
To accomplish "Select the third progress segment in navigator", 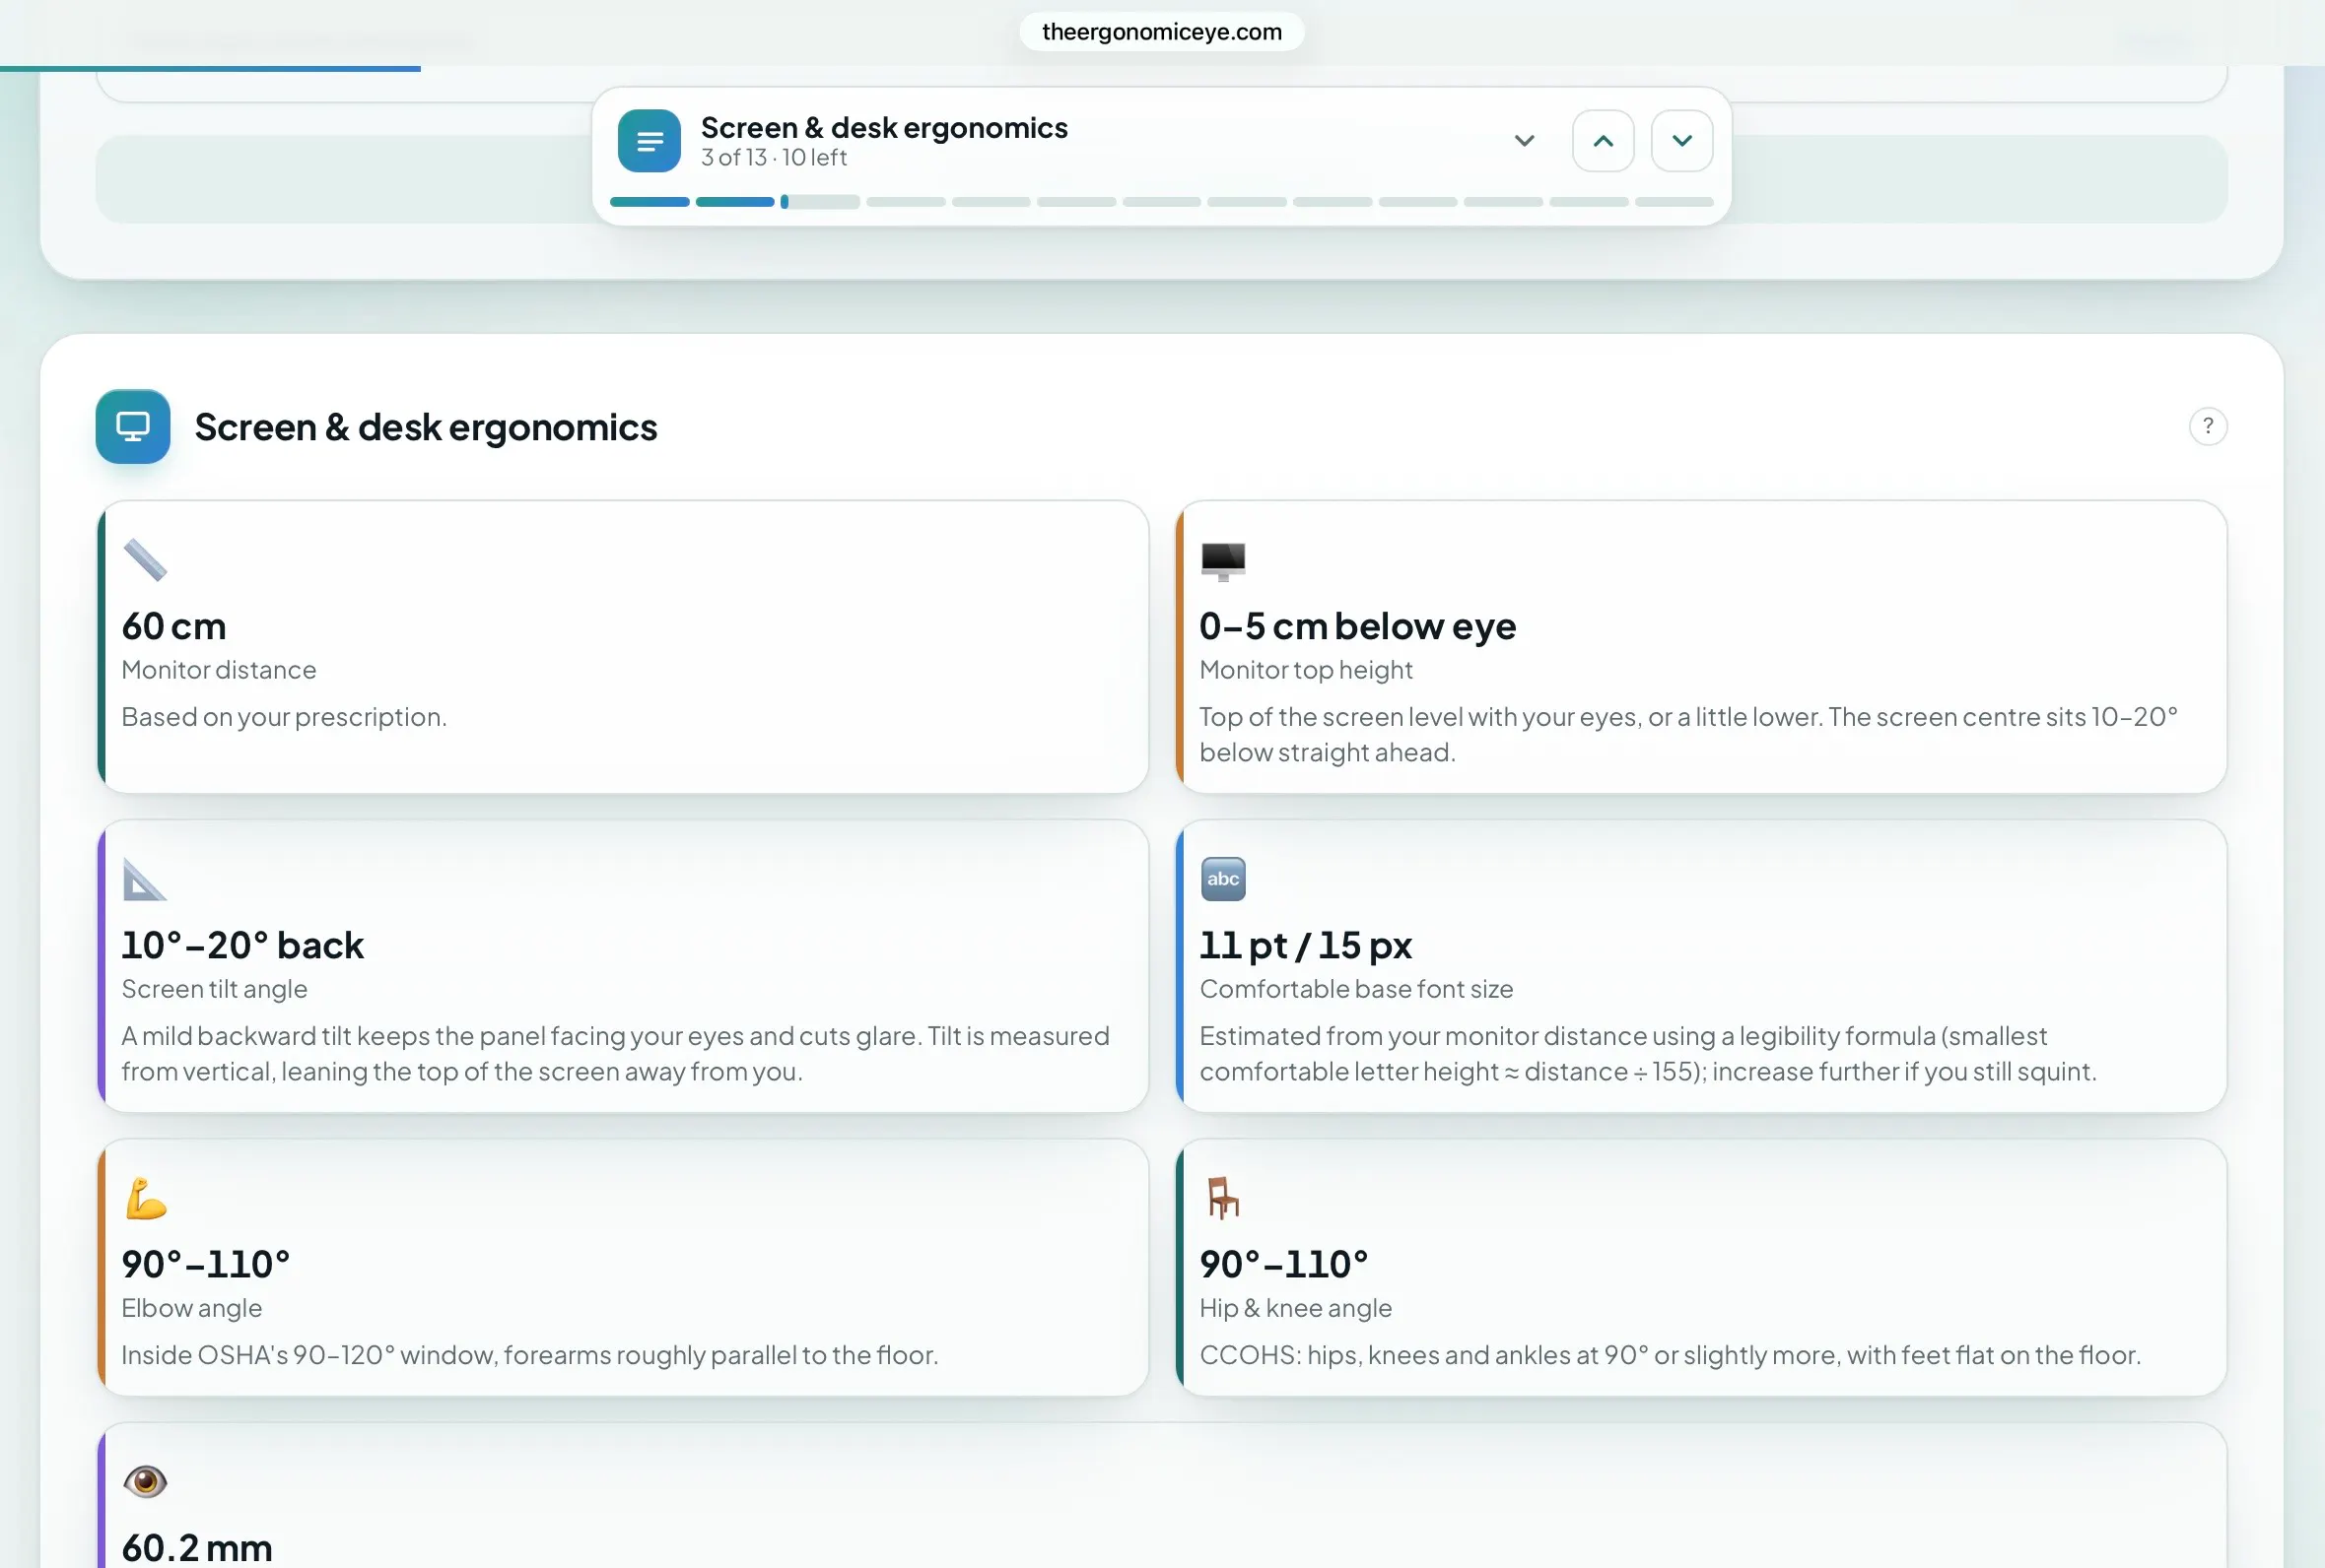I will coord(820,202).
